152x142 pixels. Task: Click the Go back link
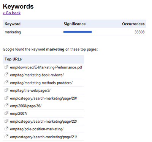click(11, 13)
